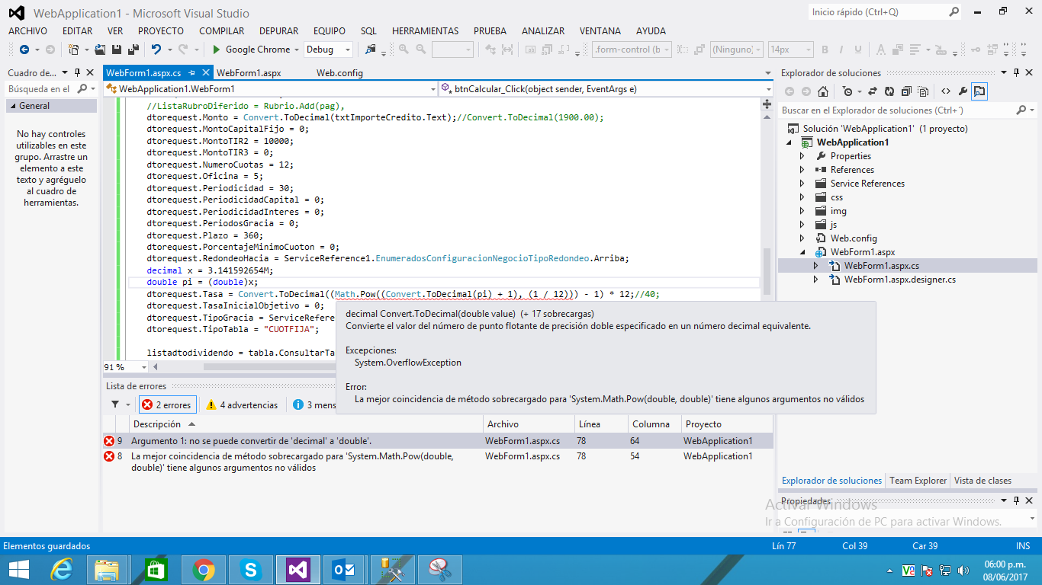The height and width of the screenshot is (585, 1042).
Task: Switch to Team Explorer tab
Action: [918, 481]
